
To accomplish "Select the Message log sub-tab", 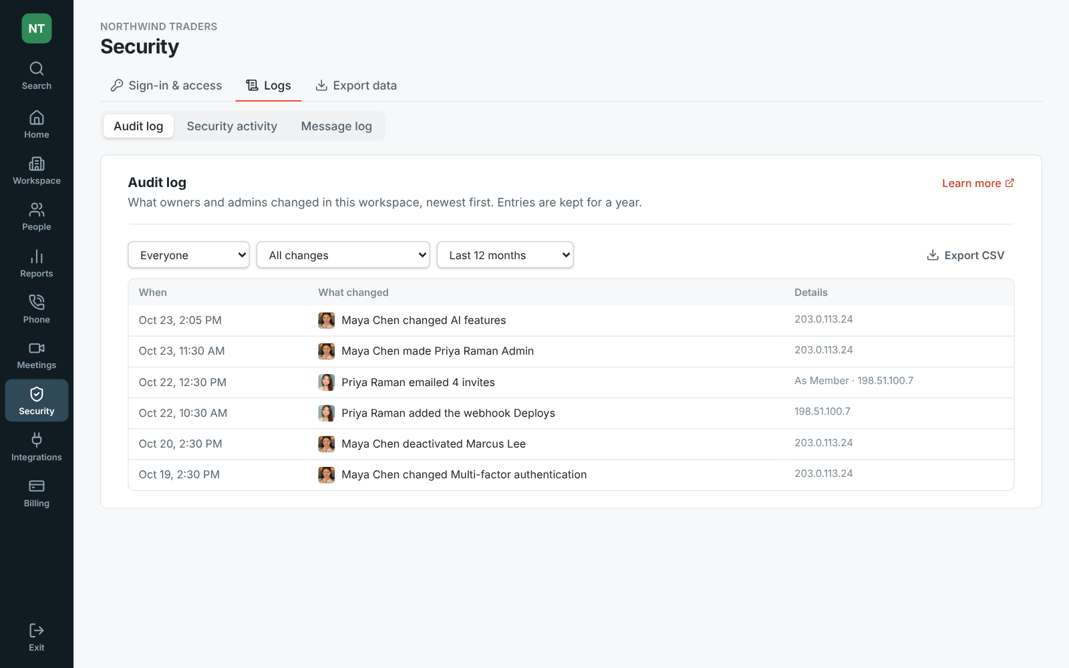I will click(x=336, y=126).
